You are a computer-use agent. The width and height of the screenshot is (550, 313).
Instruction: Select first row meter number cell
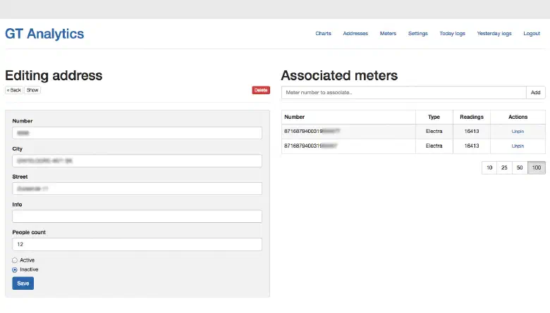[348, 132]
